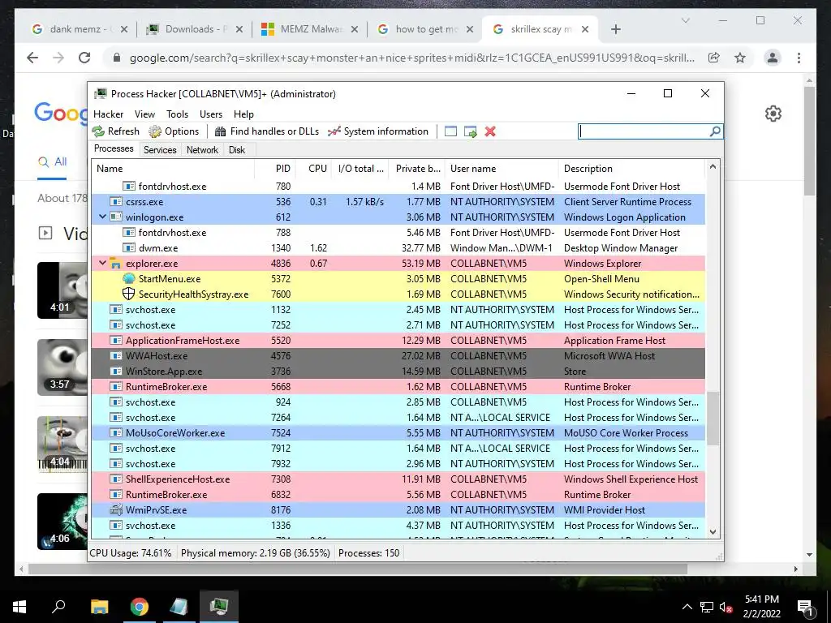
Task: Select the dwm.exe process row
Action: coord(398,248)
